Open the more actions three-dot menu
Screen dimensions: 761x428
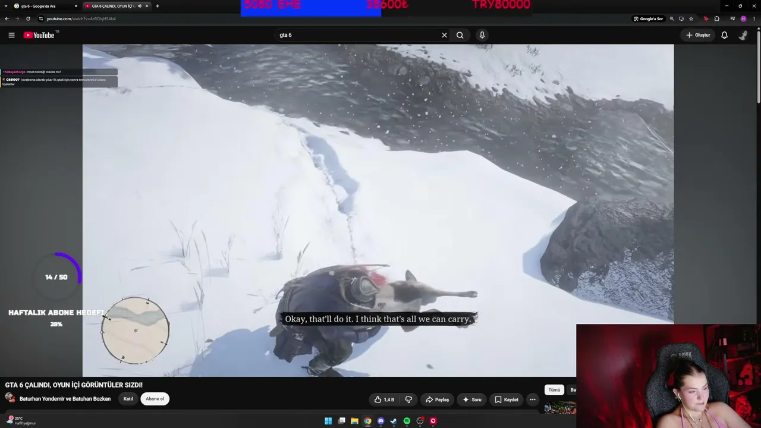coord(533,399)
